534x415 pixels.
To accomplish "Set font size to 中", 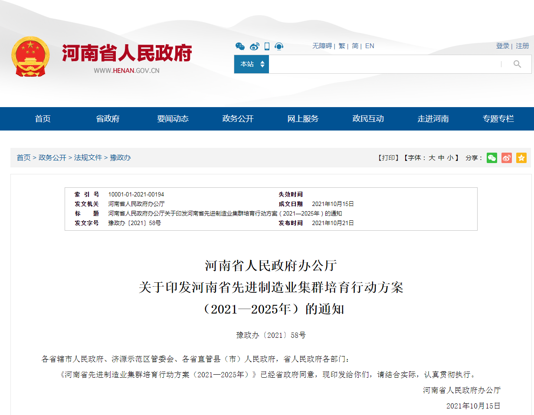I will (441, 158).
